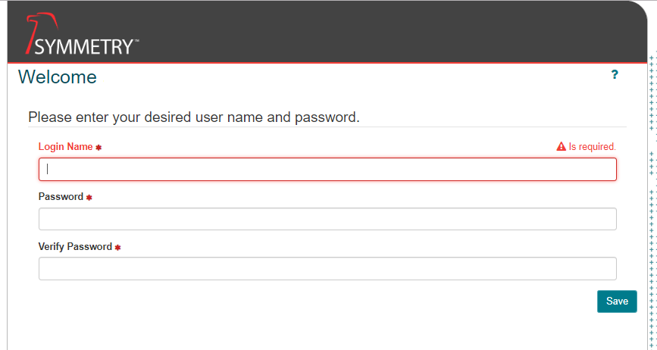Focus the Login Name text field
The image size is (657, 350).
coord(327,169)
